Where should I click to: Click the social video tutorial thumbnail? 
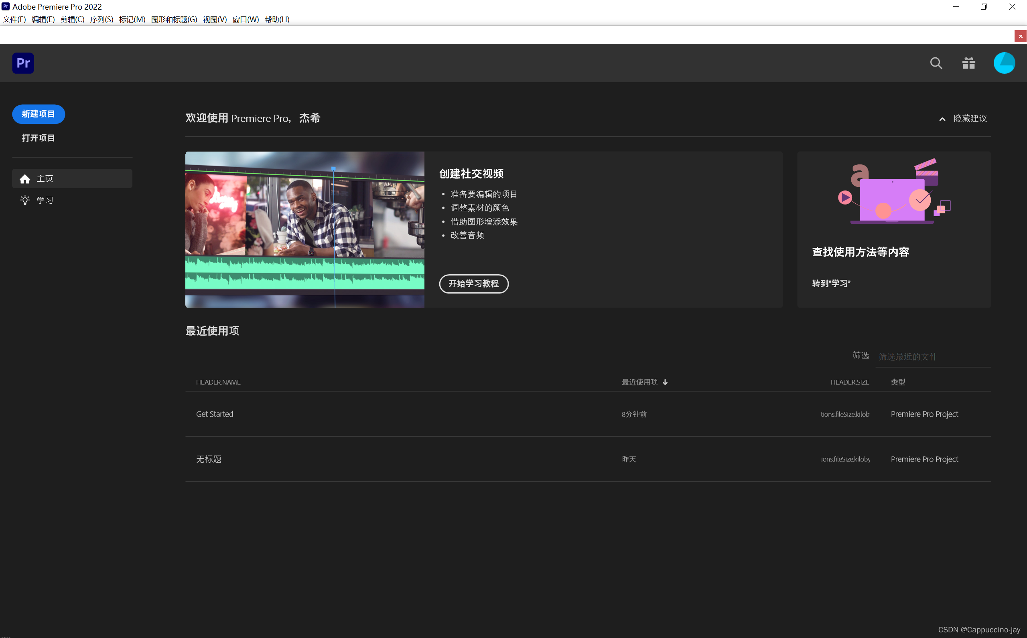point(304,229)
